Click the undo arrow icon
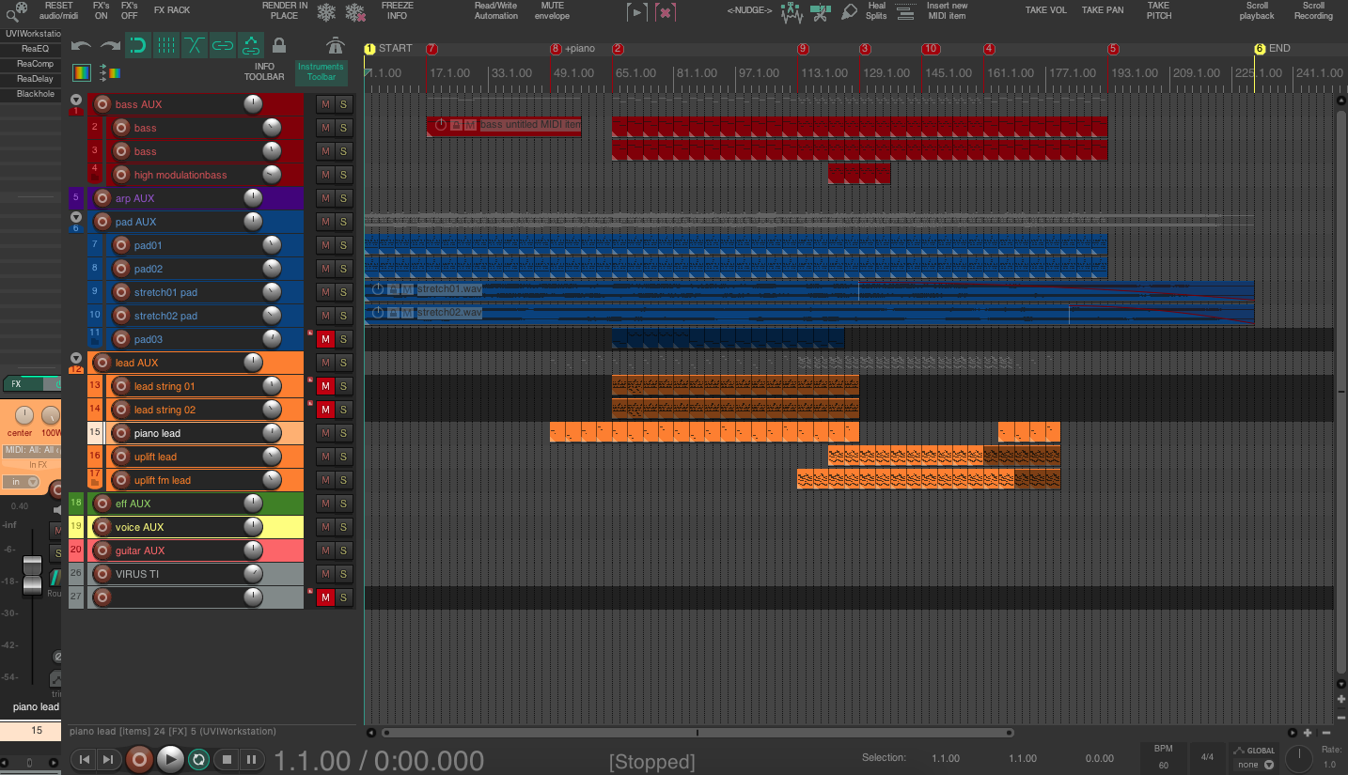Screen dimensions: 1348x775 pyautogui.click(x=81, y=45)
